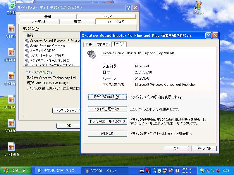Click the clock showing 6:58
The width and height of the screenshot is (234, 175).
pyautogui.click(x=226, y=171)
